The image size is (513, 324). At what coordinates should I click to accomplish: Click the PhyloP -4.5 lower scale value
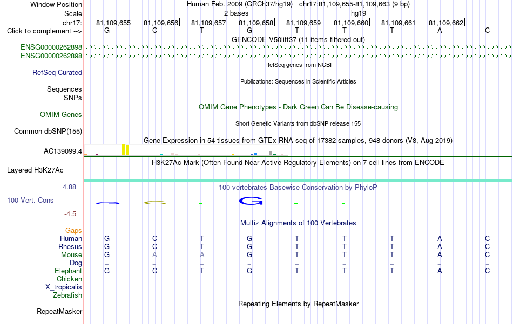click(x=70, y=214)
